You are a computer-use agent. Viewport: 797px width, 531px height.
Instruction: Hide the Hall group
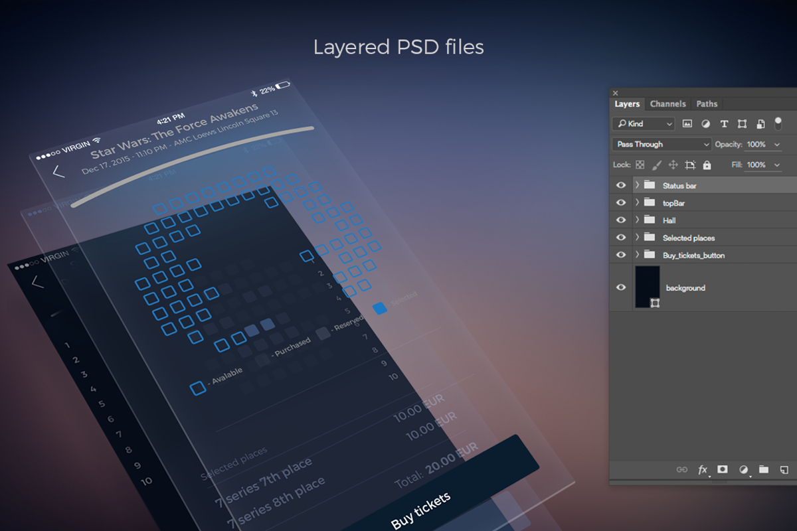click(x=621, y=220)
